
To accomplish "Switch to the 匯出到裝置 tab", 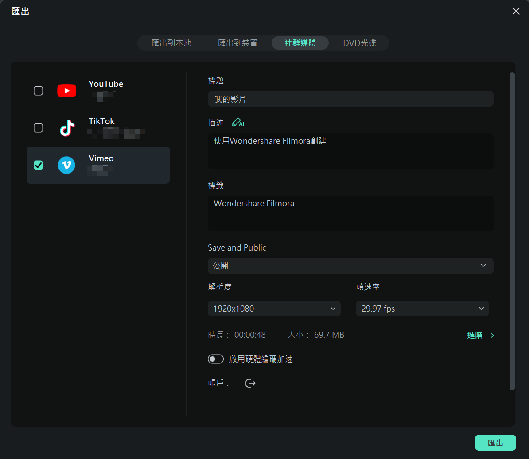I will coord(238,43).
